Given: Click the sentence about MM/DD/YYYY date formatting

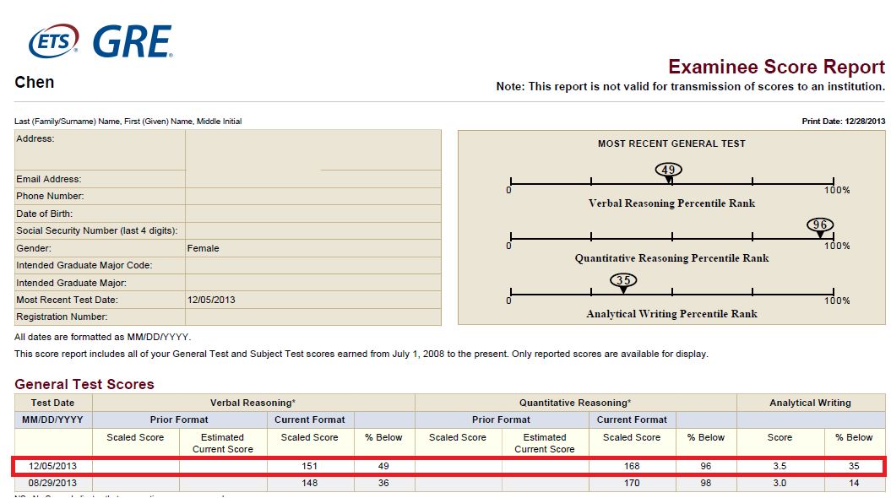Looking at the screenshot, I should (x=103, y=337).
